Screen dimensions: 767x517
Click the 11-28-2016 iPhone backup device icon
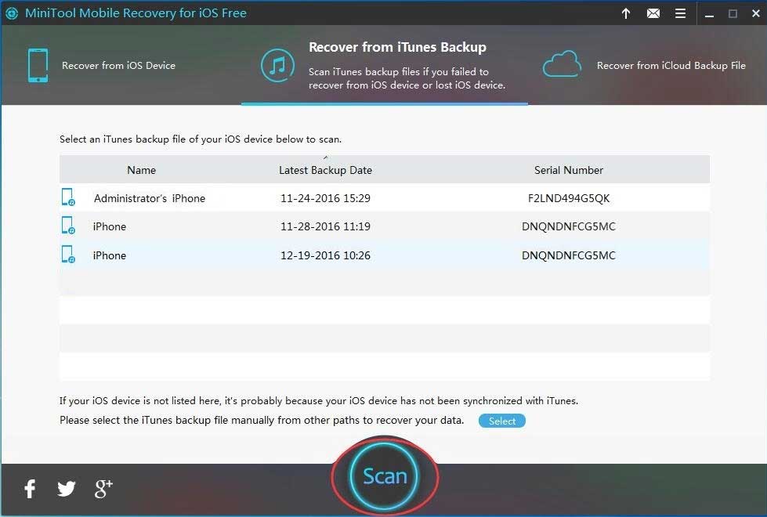[68, 226]
